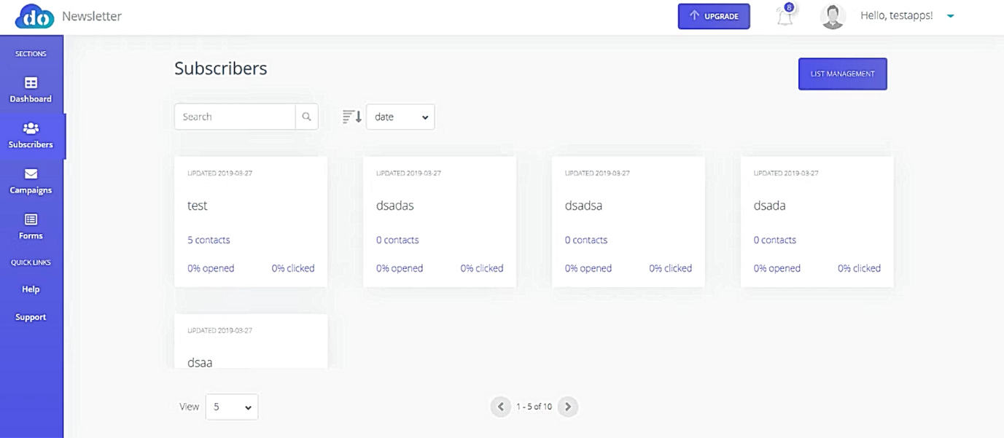Viewport: 1004px width, 438px height.
Task: Click '0% opened' in dsadas card
Action: (x=400, y=268)
